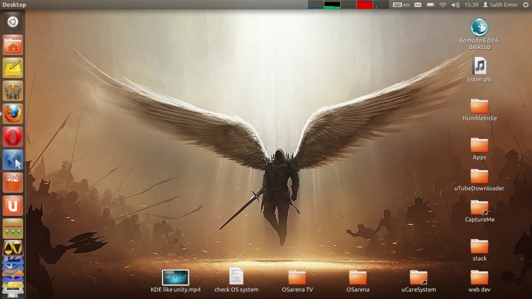Select the HumbleIndie folder
Viewport: 532px width, 299px height.
(479, 110)
